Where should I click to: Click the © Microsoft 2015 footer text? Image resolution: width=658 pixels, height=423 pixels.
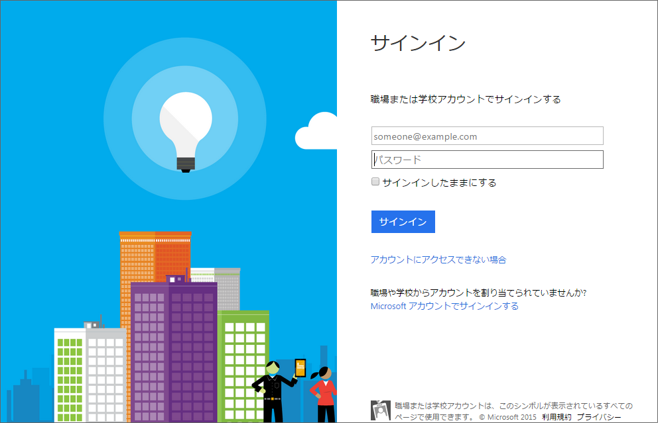(508, 417)
